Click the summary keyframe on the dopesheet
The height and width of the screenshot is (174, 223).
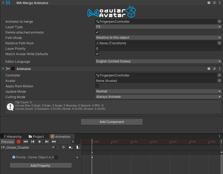(x=92, y=152)
